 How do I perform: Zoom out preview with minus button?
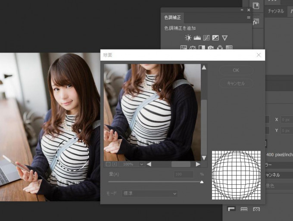coord(108,164)
